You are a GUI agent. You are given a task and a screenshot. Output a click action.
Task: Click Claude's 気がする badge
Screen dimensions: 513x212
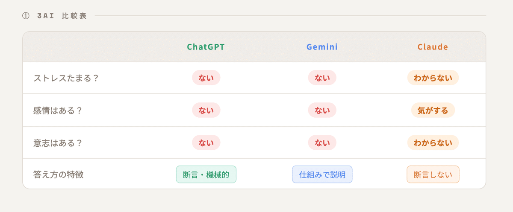433,110
